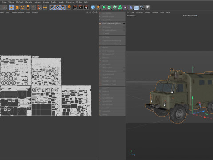Viewport: 213px width, 160px height.
Task: Open the MoGraph menu
Action: coord(20,2)
